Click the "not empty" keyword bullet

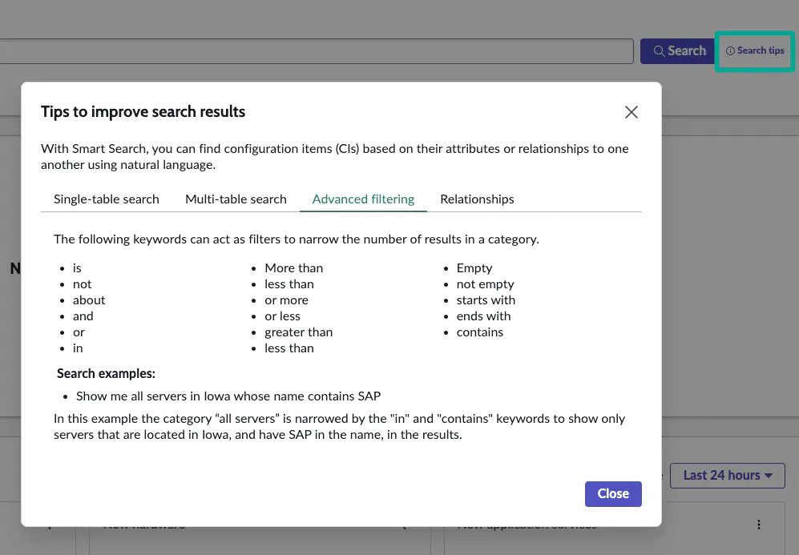point(485,284)
